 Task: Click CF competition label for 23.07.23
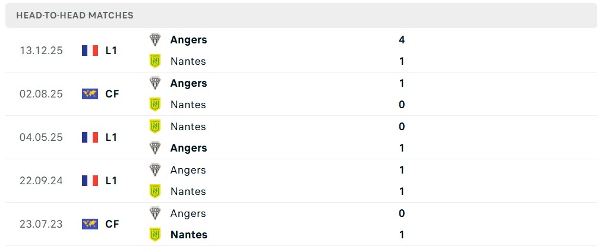(112, 224)
